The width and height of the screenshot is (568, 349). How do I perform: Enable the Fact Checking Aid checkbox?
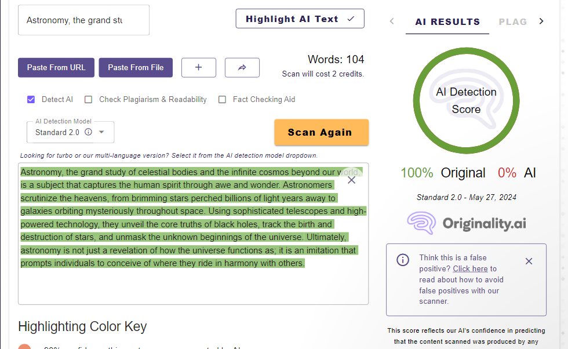click(x=222, y=100)
